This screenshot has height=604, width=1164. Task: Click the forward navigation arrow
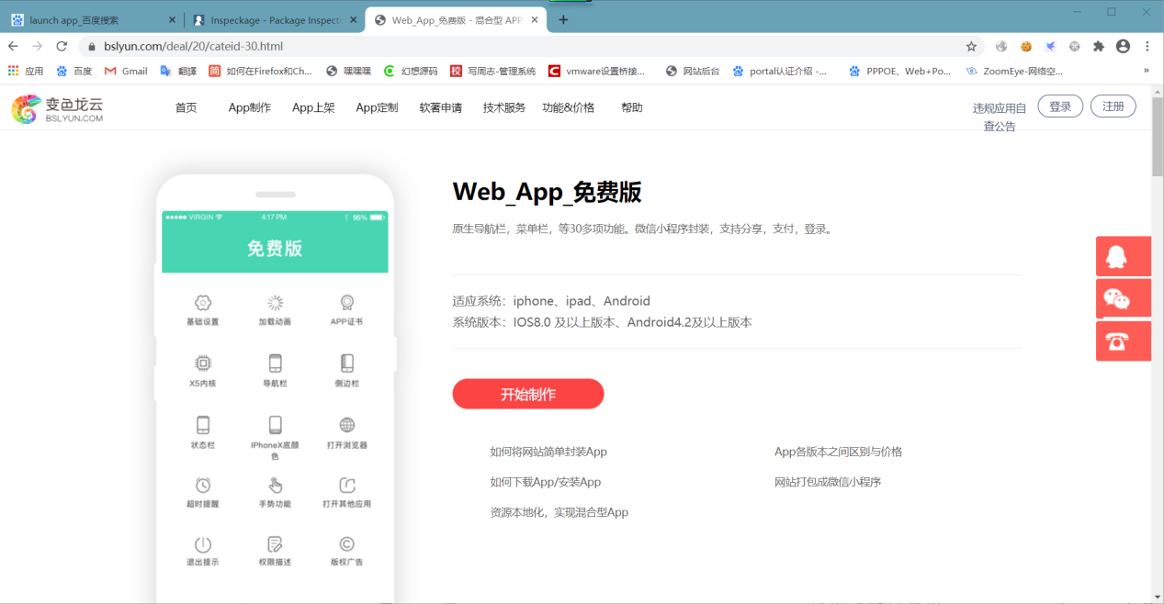(38, 46)
